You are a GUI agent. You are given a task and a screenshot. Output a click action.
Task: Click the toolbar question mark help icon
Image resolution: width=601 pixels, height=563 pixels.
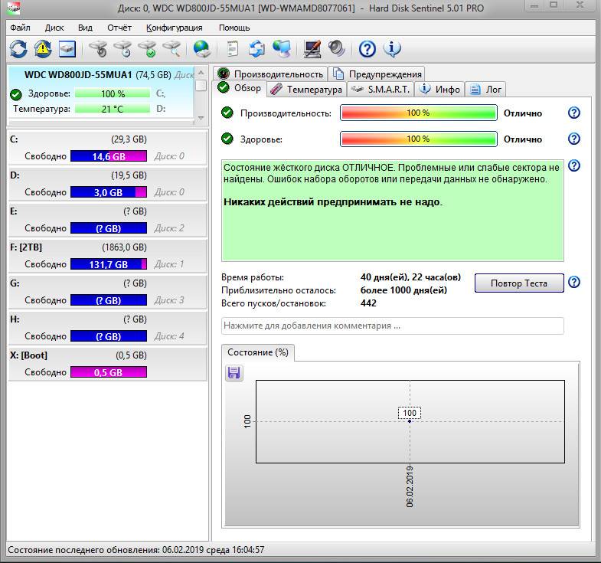point(367,49)
